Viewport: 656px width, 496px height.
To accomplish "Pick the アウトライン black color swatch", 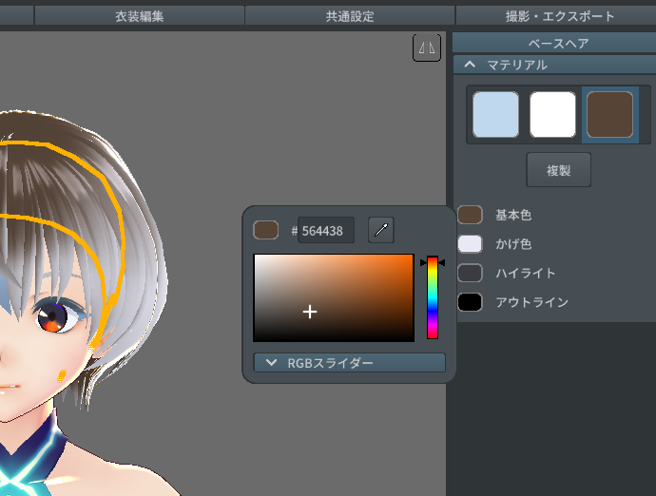I will pyautogui.click(x=471, y=302).
